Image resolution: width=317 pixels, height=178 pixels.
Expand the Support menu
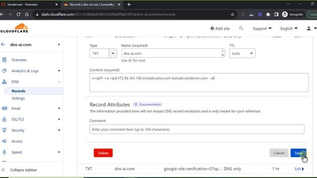pos(262,29)
